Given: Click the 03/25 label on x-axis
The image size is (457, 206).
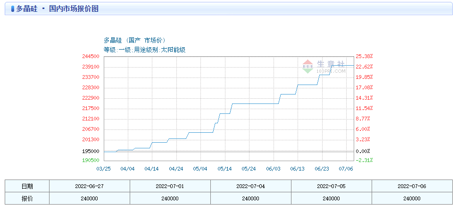Looking at the screenshot, I should [x=103, y=168].
